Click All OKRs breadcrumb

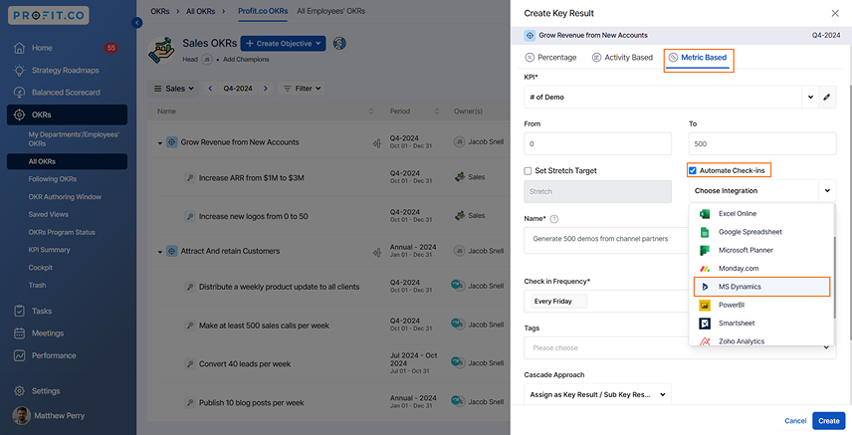200,11
